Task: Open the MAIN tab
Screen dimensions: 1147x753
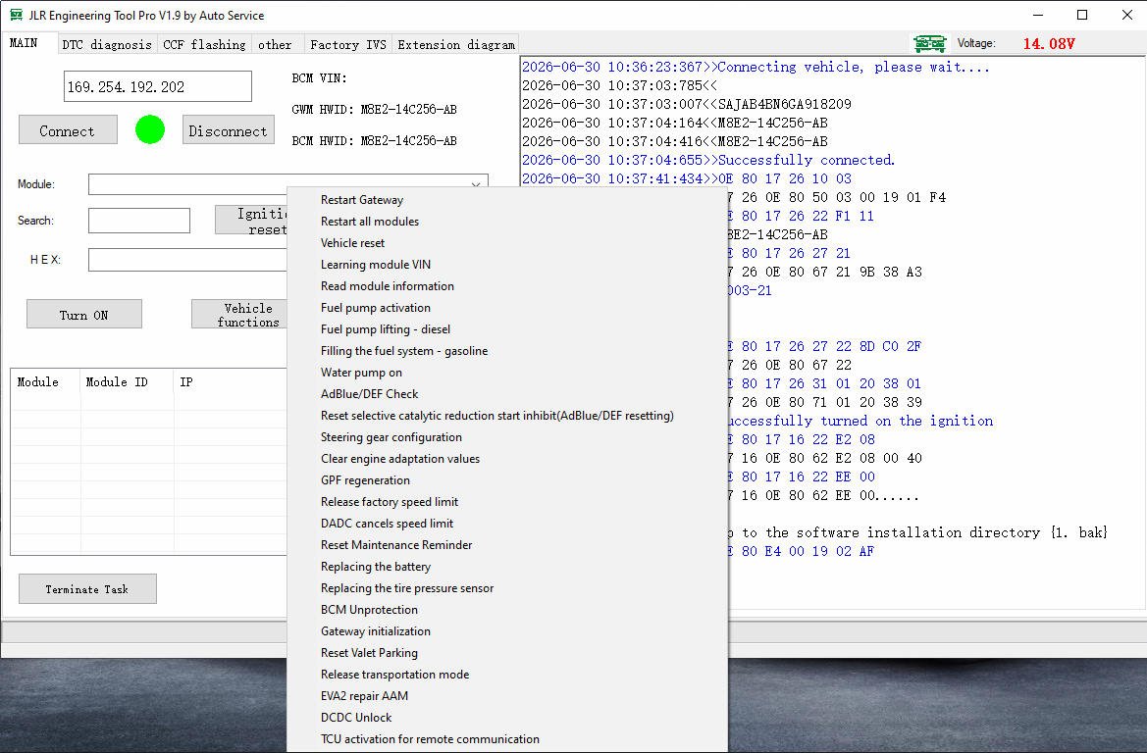Action: (x=25, y=43)
